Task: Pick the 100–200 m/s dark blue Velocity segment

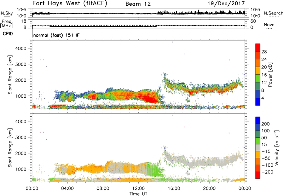Action: coord(258,127)
